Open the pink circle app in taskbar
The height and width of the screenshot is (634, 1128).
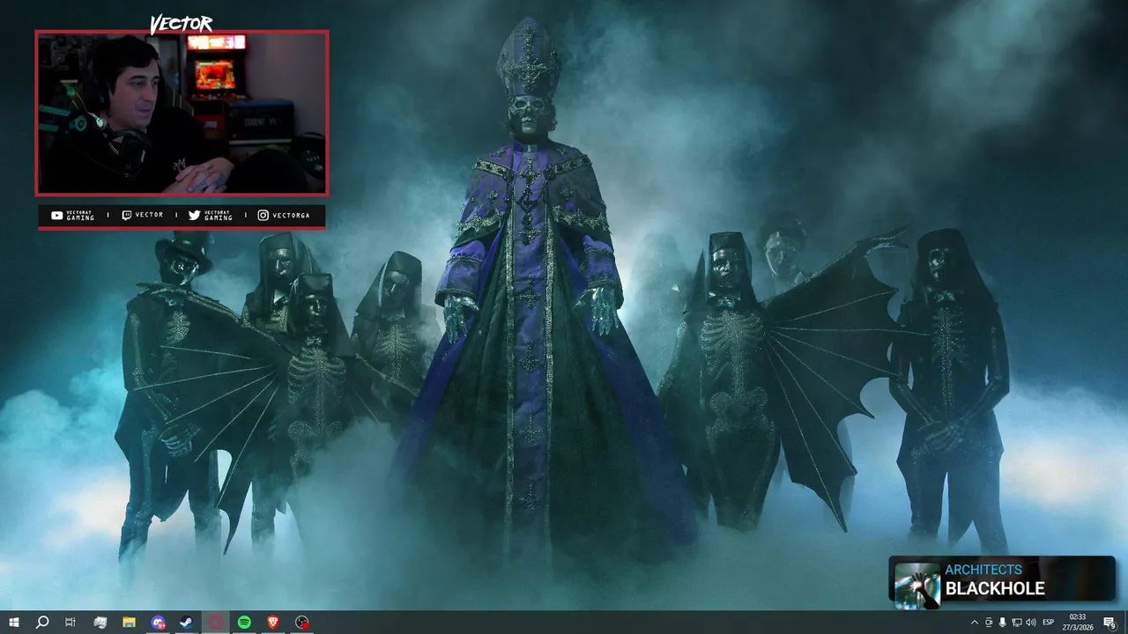click(x=216, y=623)
